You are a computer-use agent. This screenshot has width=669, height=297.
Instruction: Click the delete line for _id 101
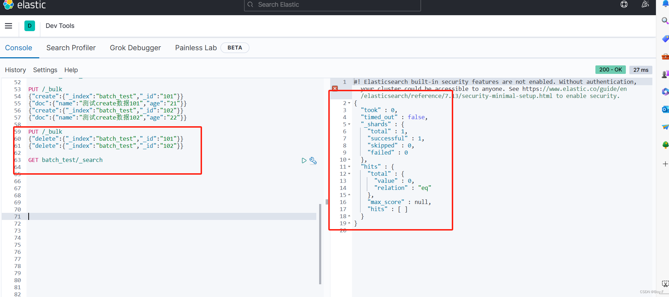(x=106, y=139)
